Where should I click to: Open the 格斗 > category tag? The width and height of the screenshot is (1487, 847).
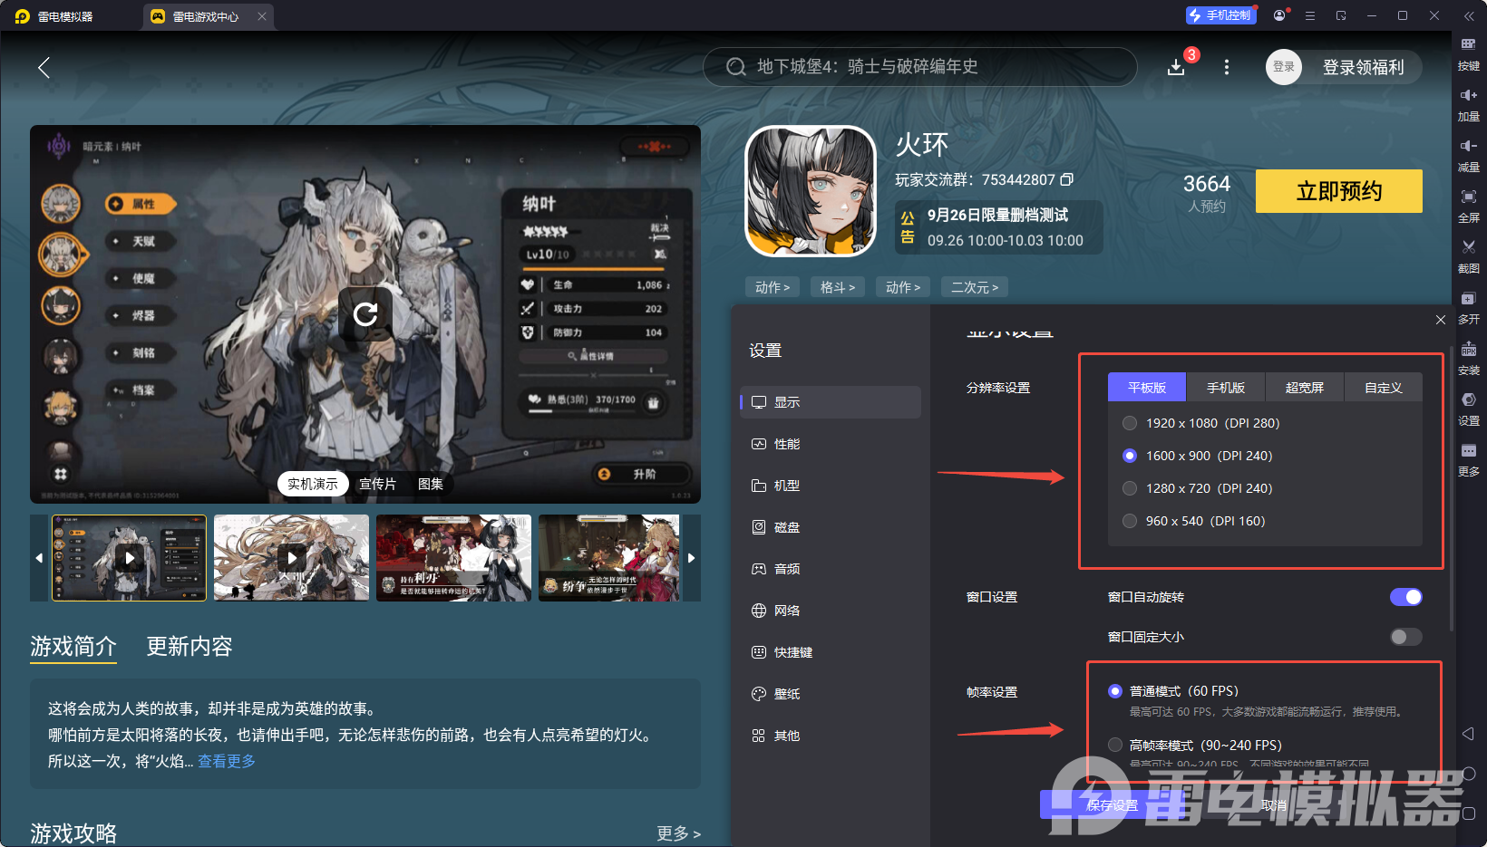tap(838, 287)
